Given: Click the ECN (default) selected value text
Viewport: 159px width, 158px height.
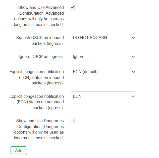Looking at the screenshot, I should tap(85, 72).
